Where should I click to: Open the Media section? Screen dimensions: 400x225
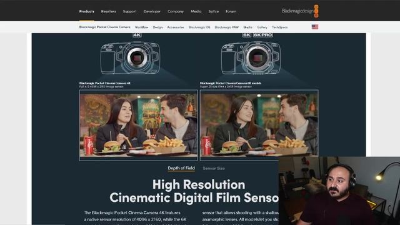point(196,11)
